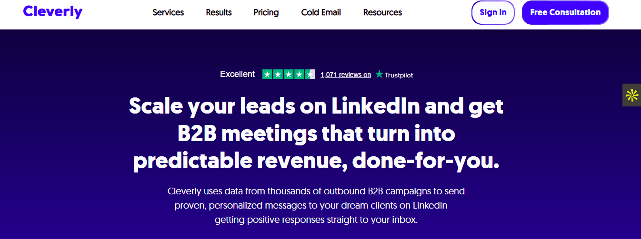
Task: Click the first Trustpilot rating star
Action: pyautogui.click(x=267, y=74)
